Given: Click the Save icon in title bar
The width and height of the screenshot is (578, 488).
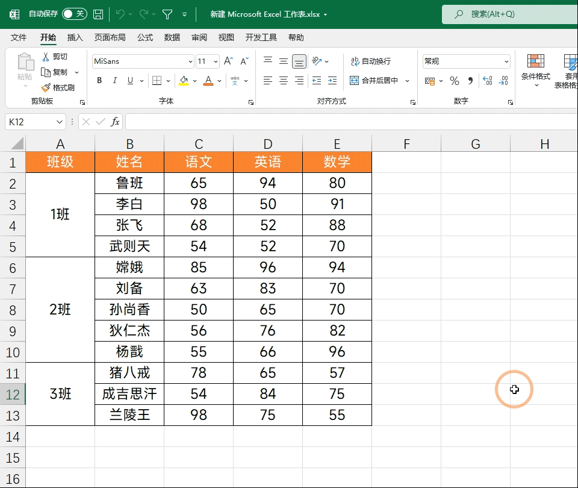Looking at the screenshot, I should [x=98, y=14].
